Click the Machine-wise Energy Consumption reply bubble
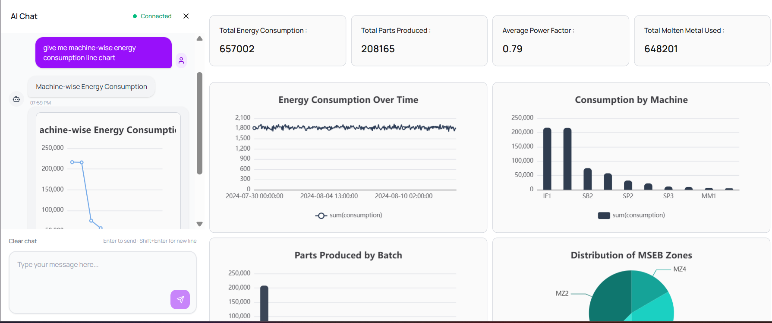This screenshot has width=772, height=323. click(x=91, y=87)
